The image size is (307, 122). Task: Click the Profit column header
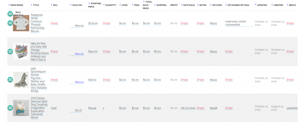174,5
